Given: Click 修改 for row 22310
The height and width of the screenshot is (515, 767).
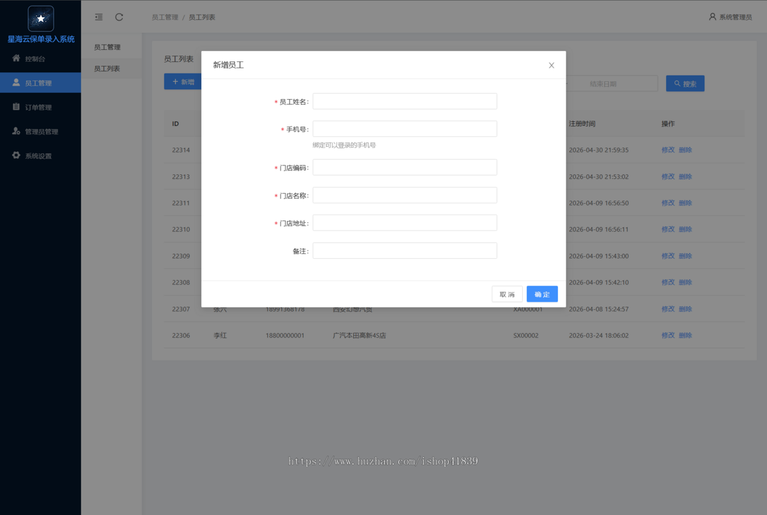Looking at the screenshot, I should [x=668, y=229].
